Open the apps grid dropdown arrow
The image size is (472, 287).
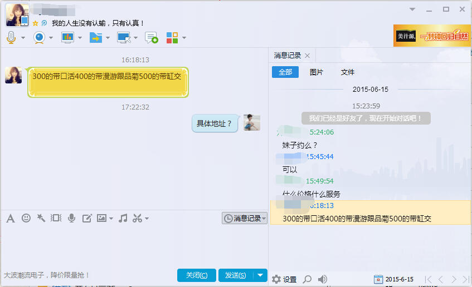point(184,38)
